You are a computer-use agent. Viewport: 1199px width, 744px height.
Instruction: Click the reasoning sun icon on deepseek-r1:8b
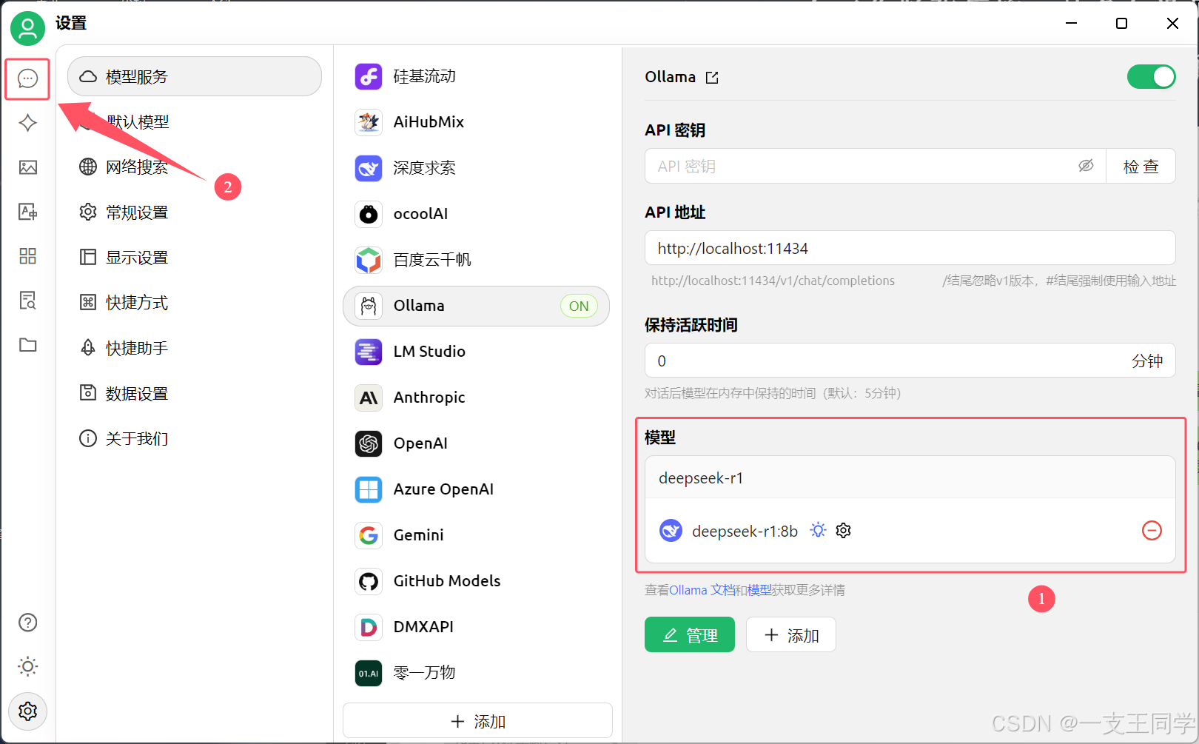(x=818, y=531)
